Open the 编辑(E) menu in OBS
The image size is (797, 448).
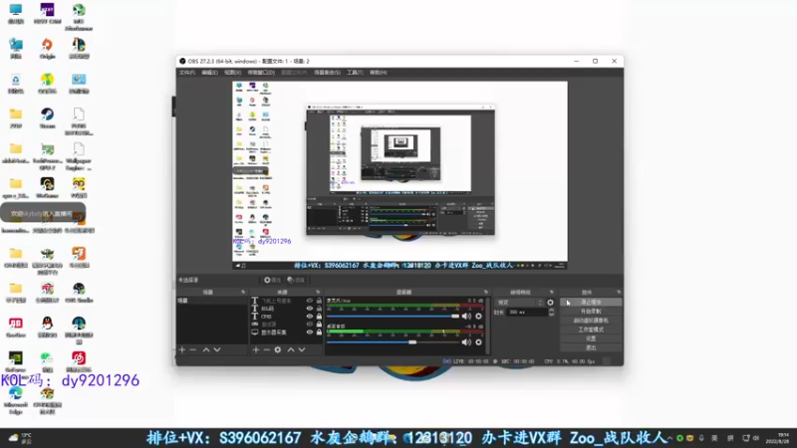(209, 73)
